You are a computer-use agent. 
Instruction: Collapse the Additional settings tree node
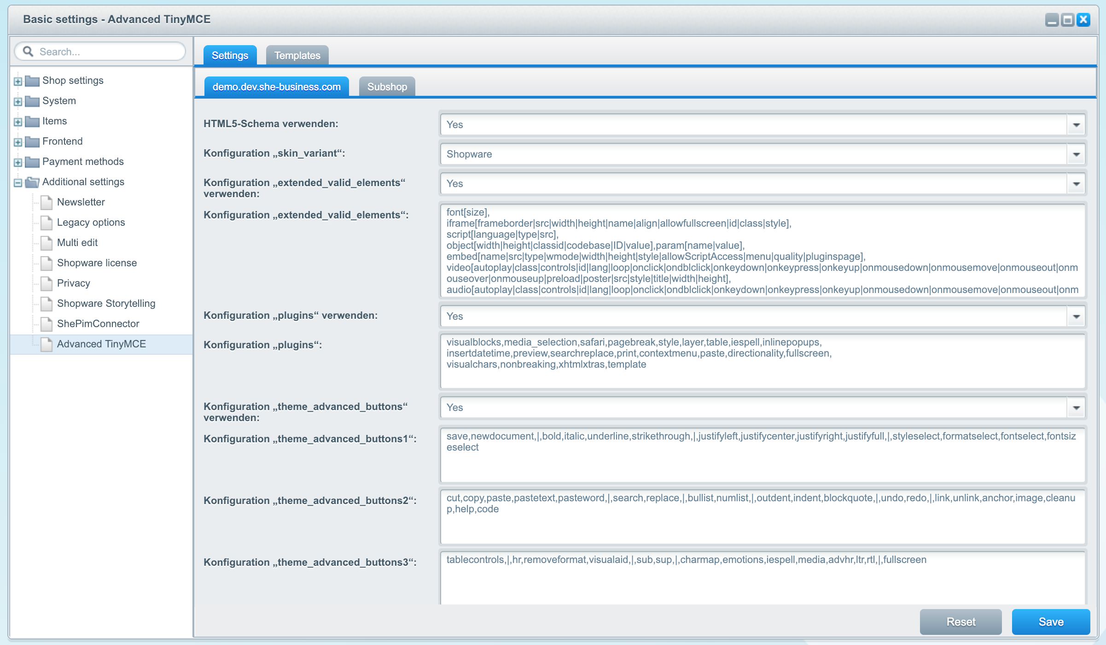coord(18,183)
